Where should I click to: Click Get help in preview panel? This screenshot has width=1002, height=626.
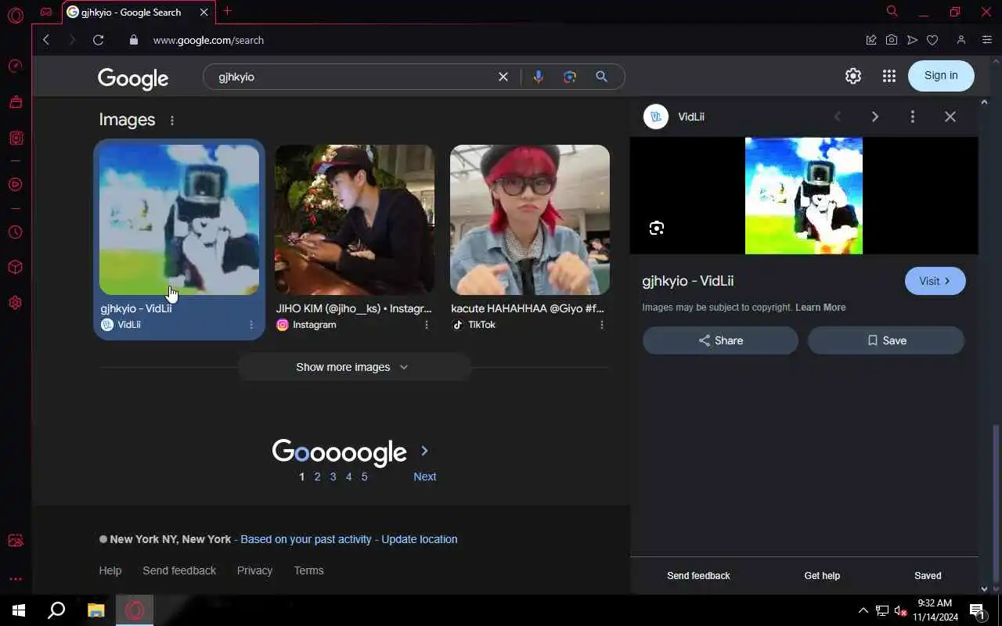(822, 576)
